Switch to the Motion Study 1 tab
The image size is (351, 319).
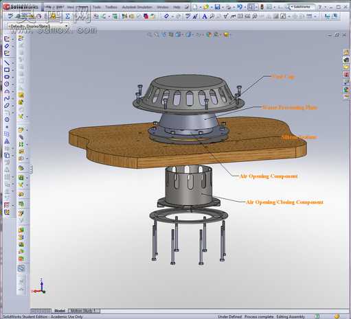[x=84, y=311]
